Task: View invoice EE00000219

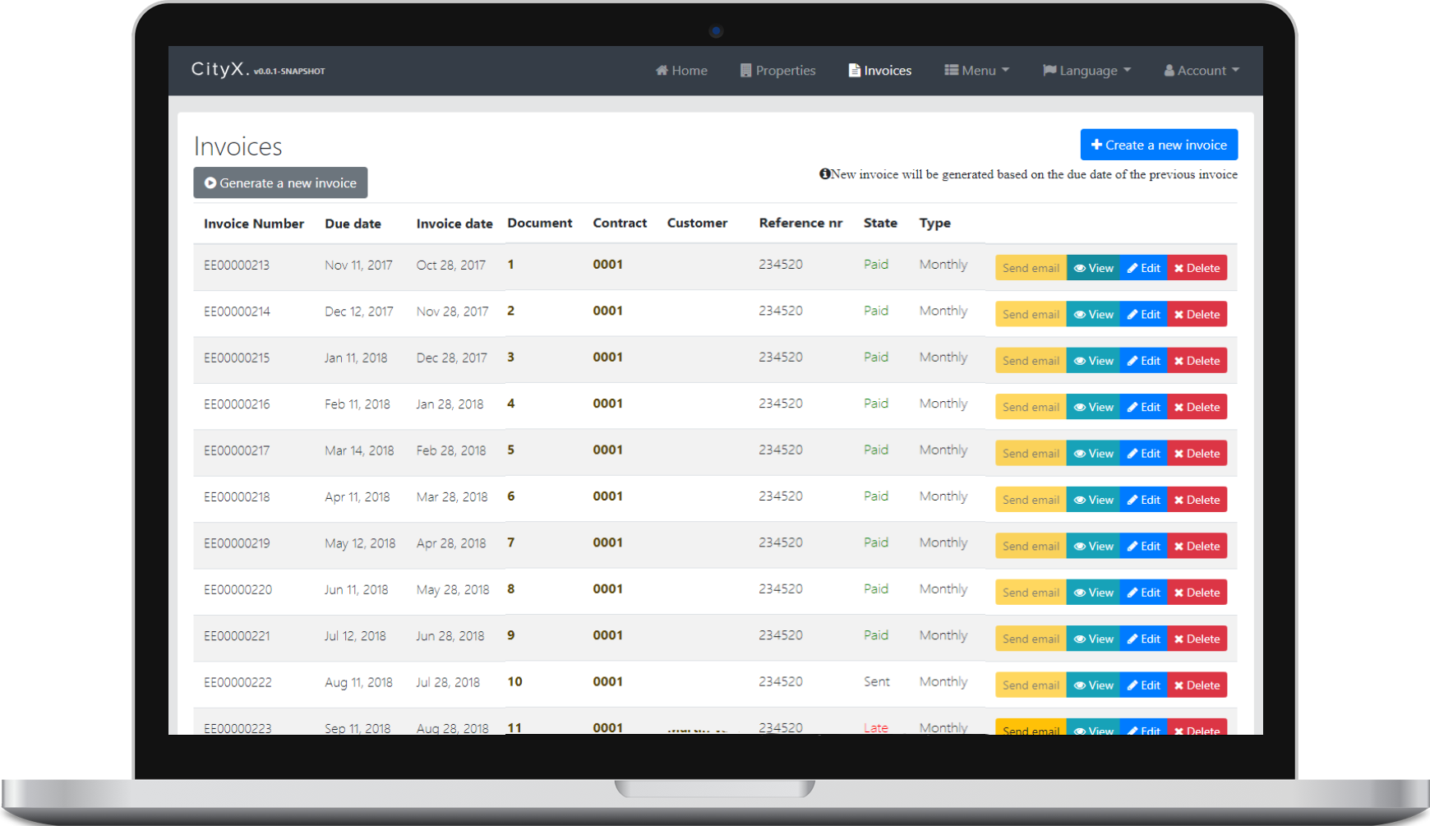Action: (x=1093, y=545)
